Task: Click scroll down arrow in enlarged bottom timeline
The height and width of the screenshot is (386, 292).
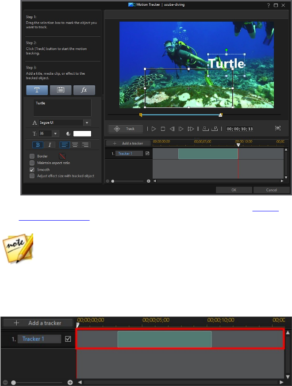Action: click(288, 377)
